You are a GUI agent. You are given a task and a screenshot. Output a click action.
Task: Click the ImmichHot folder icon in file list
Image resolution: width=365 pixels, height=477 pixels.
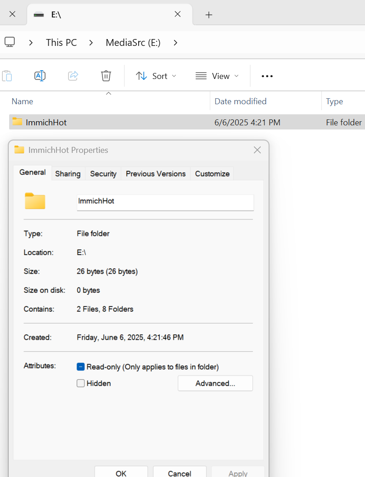point(17,122)
